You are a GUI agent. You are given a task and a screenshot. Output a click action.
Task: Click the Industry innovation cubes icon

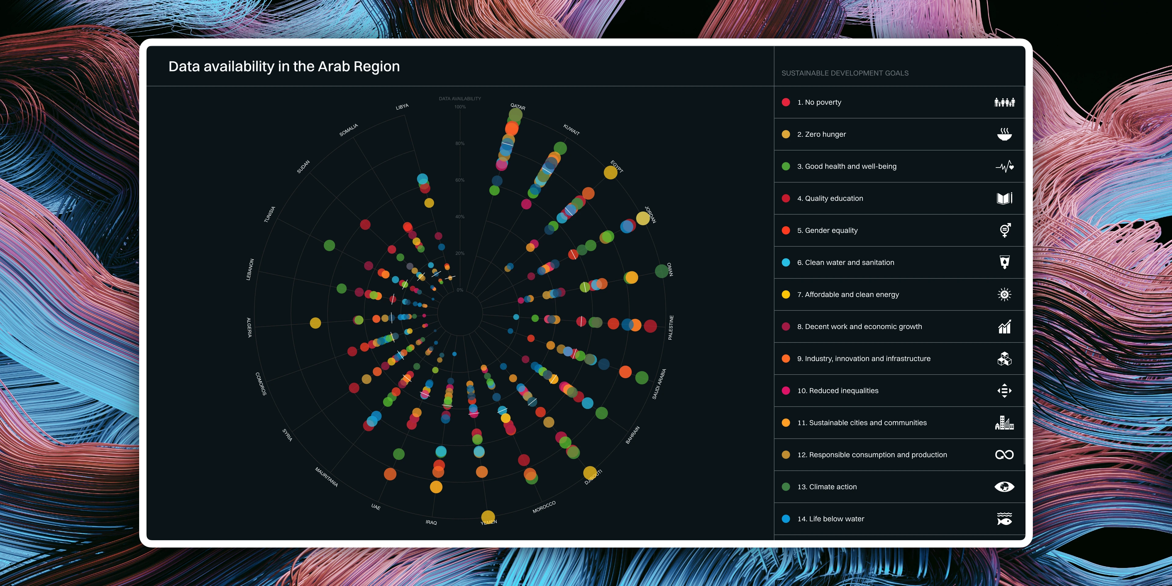pos(1004,359)
